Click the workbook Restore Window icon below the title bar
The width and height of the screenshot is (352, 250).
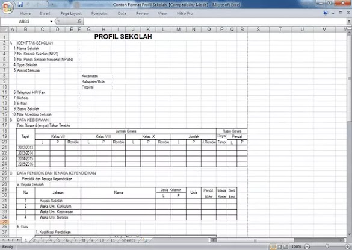tap(341, 13)
